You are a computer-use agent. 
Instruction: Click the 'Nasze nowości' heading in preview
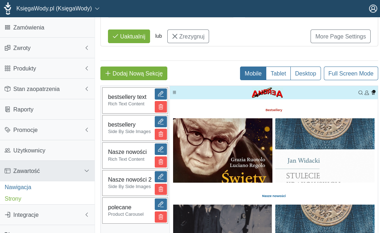coord(274,196)
